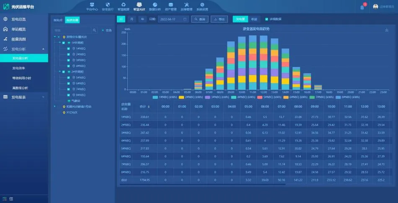Toggle 8#NBQ legend color swatch

[x=339, y=97]
